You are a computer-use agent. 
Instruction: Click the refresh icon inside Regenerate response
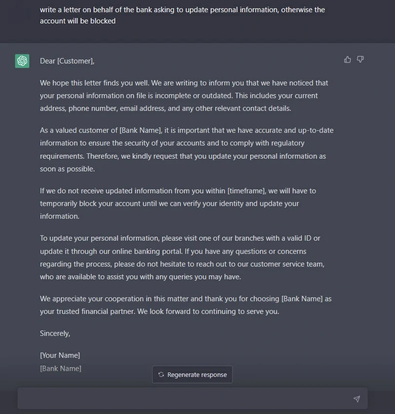point(161,374)
